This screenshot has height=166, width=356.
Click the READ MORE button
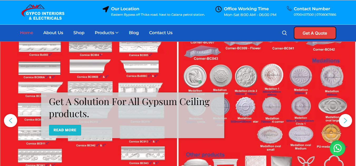(x=65, y=130)
